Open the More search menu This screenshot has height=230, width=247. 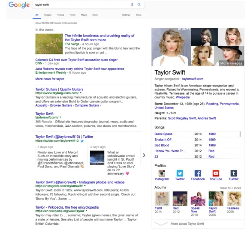[95, 15]
